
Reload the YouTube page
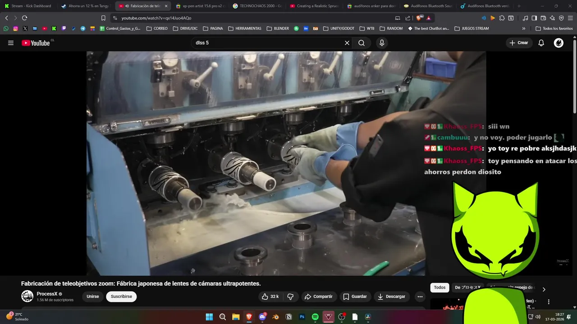(x=24, y=18)
